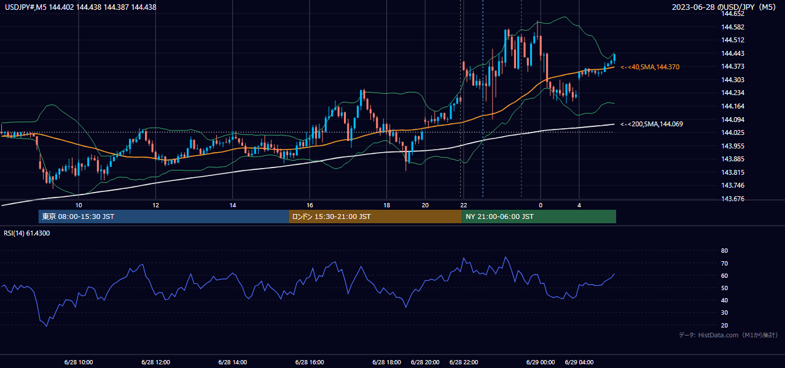
Task: Click hour label 4 under the price chart
Action: pos(579,205)
